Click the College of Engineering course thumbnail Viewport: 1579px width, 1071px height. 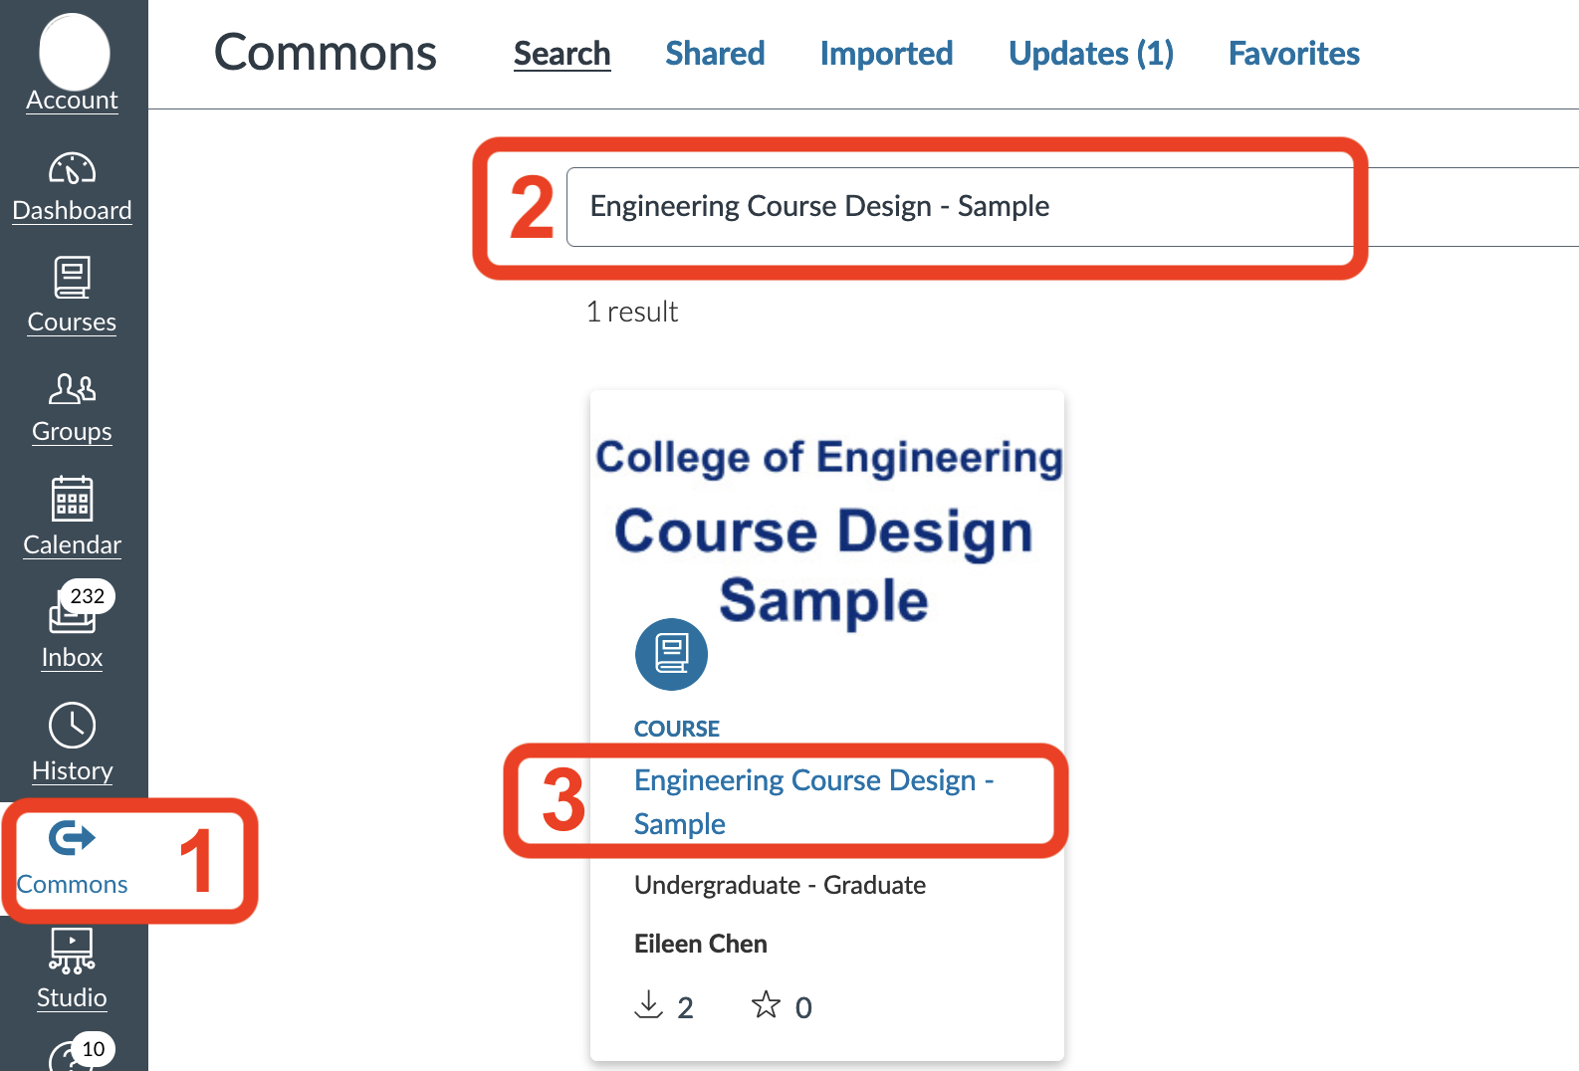827,528
